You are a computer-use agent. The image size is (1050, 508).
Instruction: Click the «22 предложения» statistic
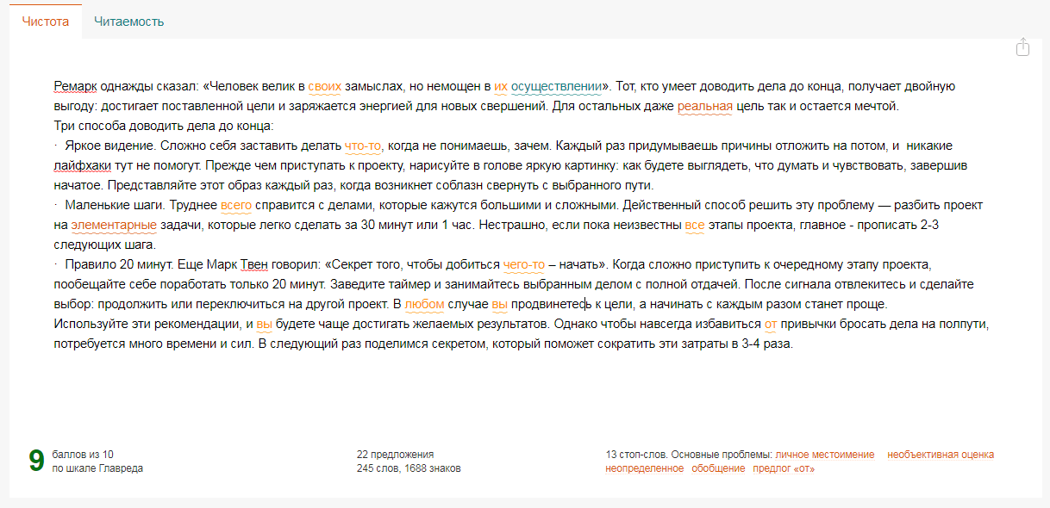click(x=395, y=455)
